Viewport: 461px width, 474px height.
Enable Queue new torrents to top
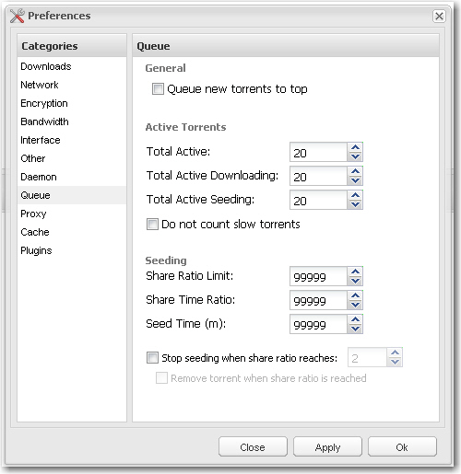(x=158, y=89)
